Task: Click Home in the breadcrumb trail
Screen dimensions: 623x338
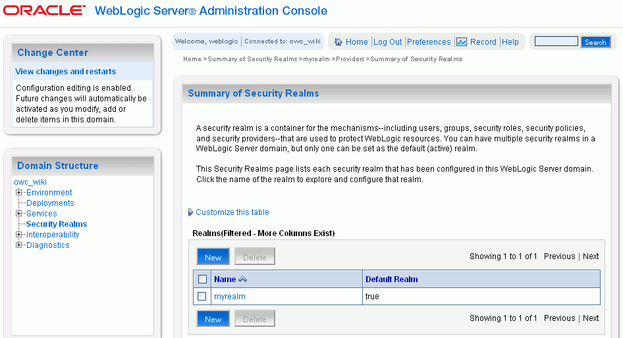Action: [192, 59]
